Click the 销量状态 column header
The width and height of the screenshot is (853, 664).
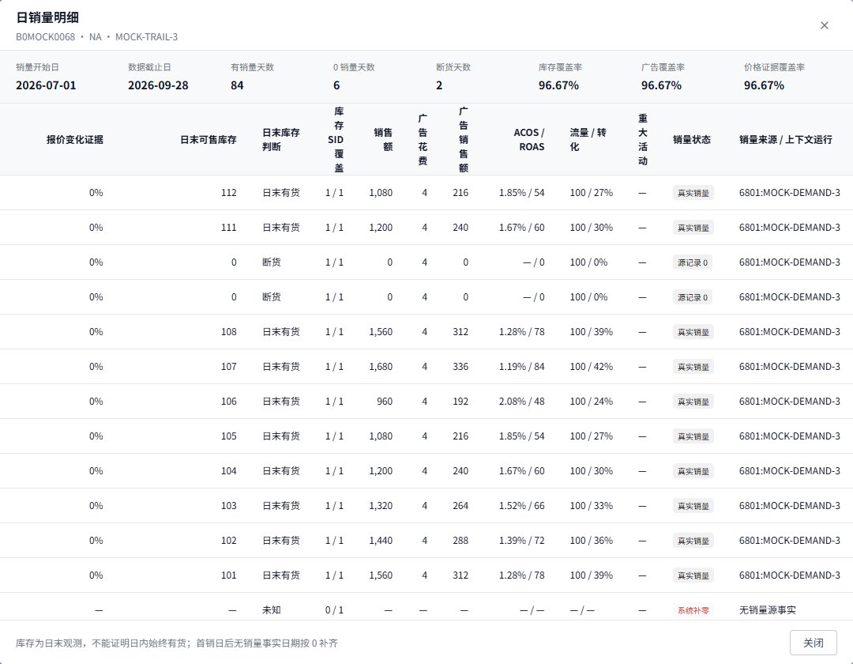click(691, 139)
